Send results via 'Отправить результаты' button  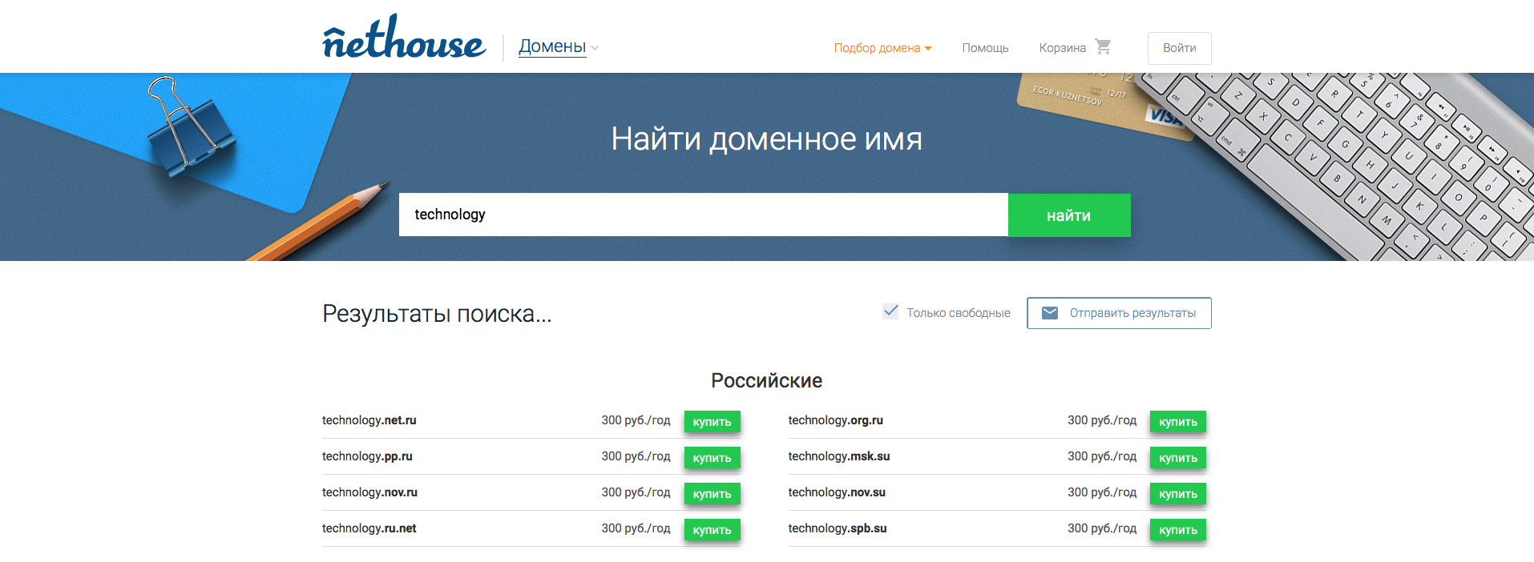[1119, 313]
